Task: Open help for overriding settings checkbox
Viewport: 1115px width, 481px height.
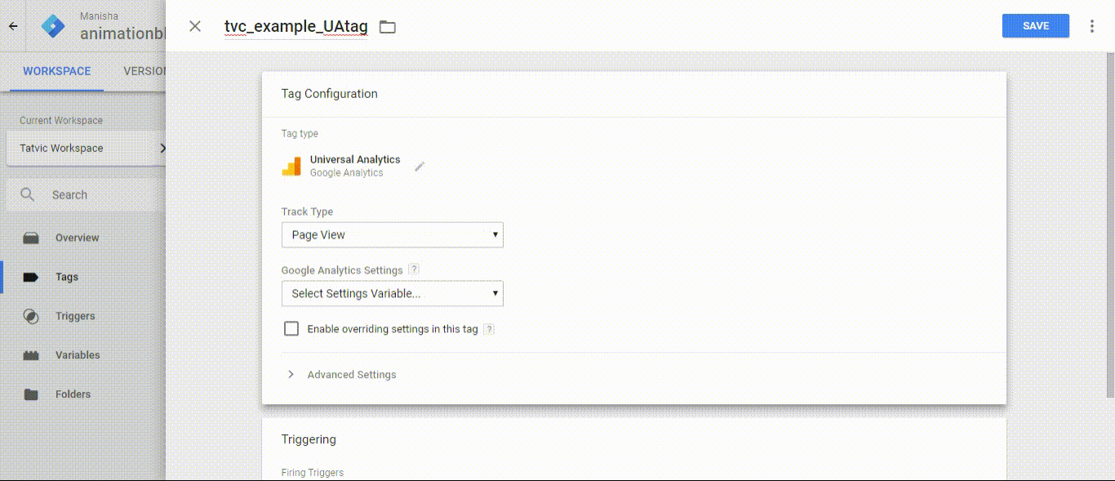Action: coord(489,329)
